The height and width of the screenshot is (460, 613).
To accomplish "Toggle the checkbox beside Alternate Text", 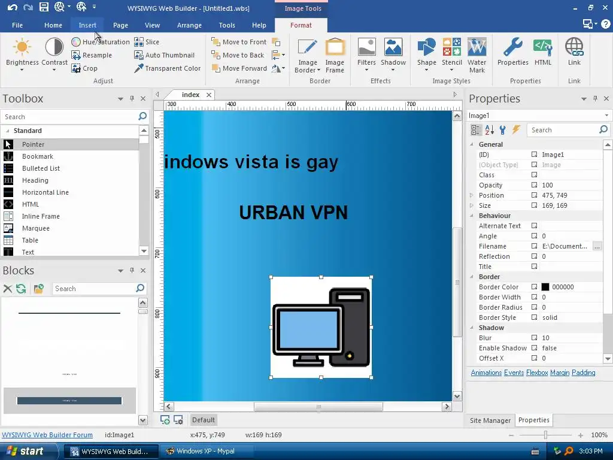I will pyautogui.click(x=534, y=226).
